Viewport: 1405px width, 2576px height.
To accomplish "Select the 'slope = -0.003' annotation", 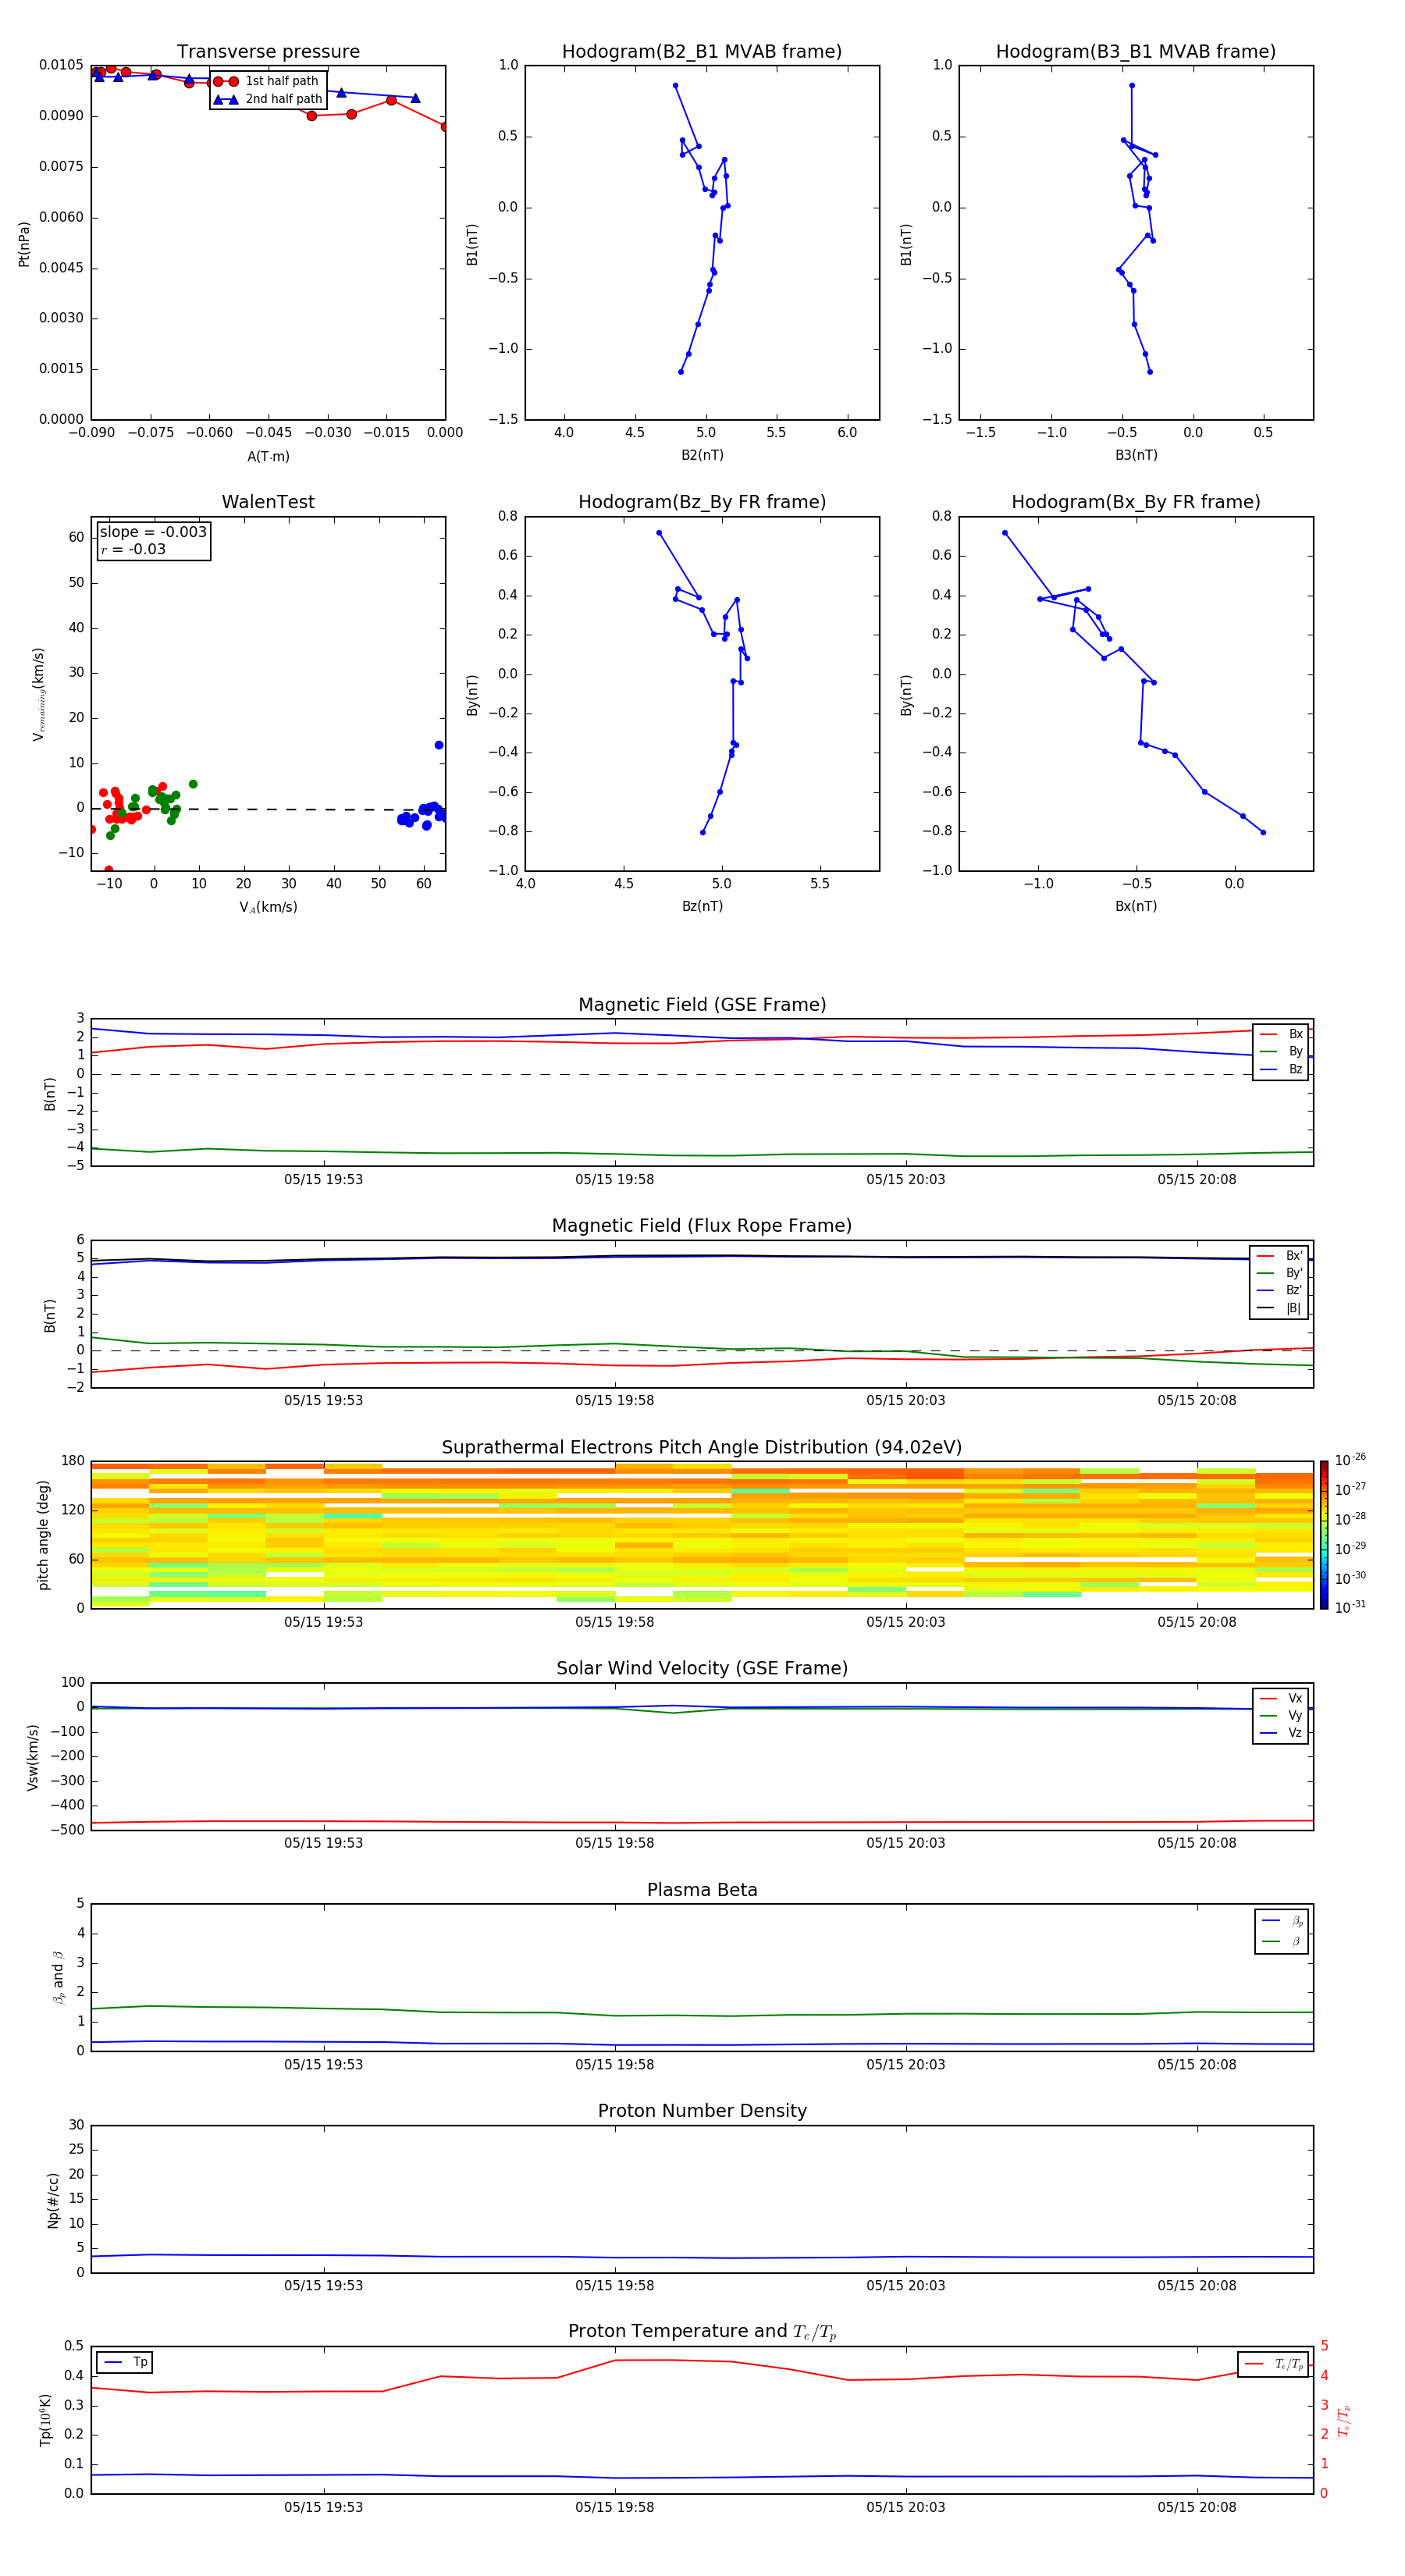I will pos(153,532).
